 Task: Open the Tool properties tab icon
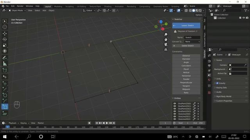pos(209,55)
